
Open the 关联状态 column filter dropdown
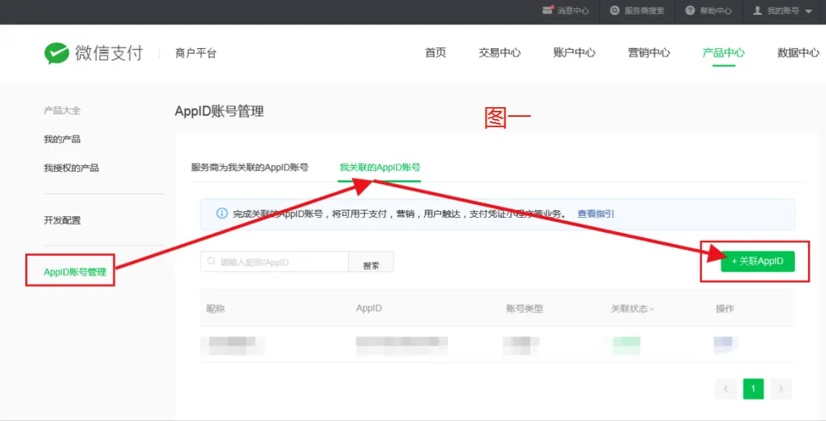(652, 309)
